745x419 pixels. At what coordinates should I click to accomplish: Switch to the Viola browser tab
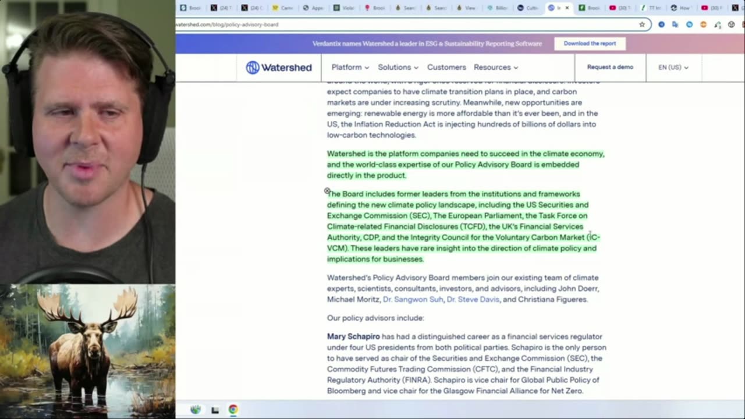pyautogui.click(x=345, y=8)
